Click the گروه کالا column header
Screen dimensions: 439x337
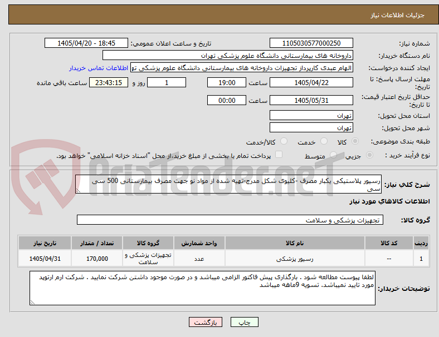click(x=148, y=243)
